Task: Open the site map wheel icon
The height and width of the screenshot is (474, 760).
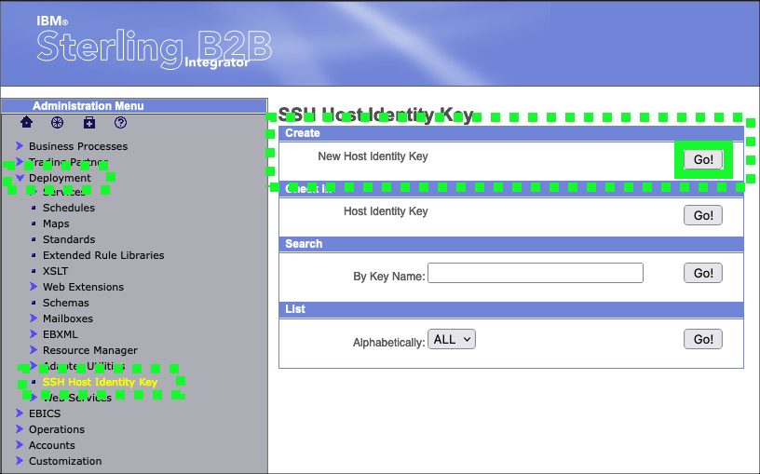Action: [57, 123]
